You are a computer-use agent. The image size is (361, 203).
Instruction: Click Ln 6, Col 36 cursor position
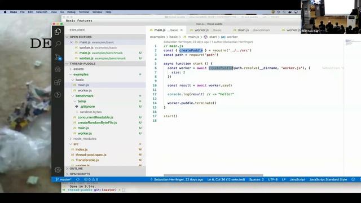226,179
